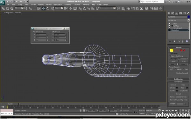
Task: Open the Modifiers menu
Action: click(41, 5)
